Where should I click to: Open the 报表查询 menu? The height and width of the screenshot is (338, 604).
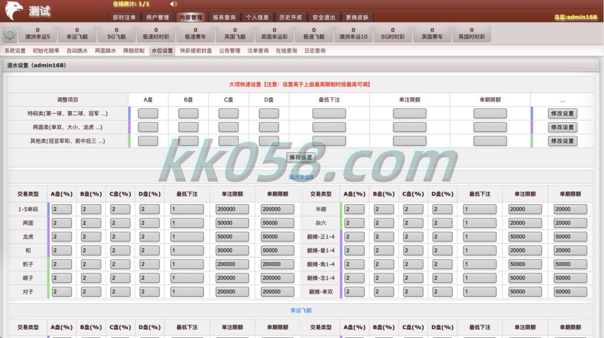(x=224, y=17)
